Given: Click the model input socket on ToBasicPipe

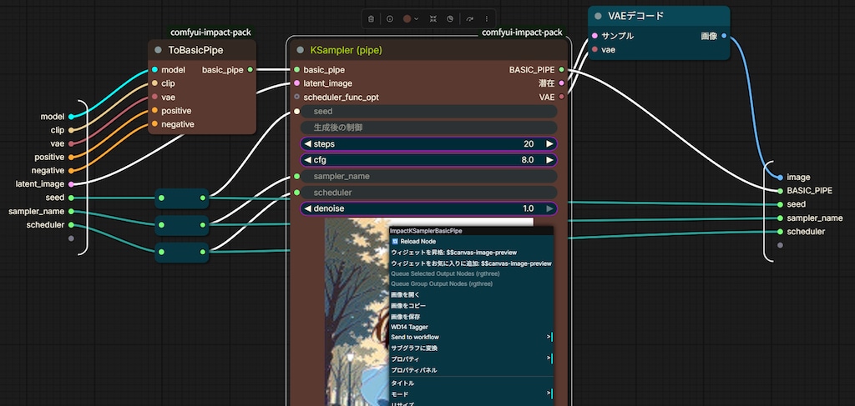Looking at the screenshot, I should click(x=154, y=70).
